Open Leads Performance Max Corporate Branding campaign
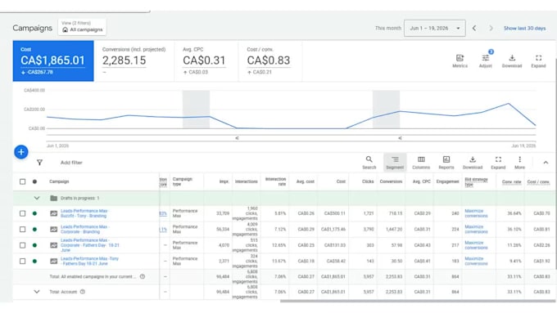557x313 pixels. 85,230
